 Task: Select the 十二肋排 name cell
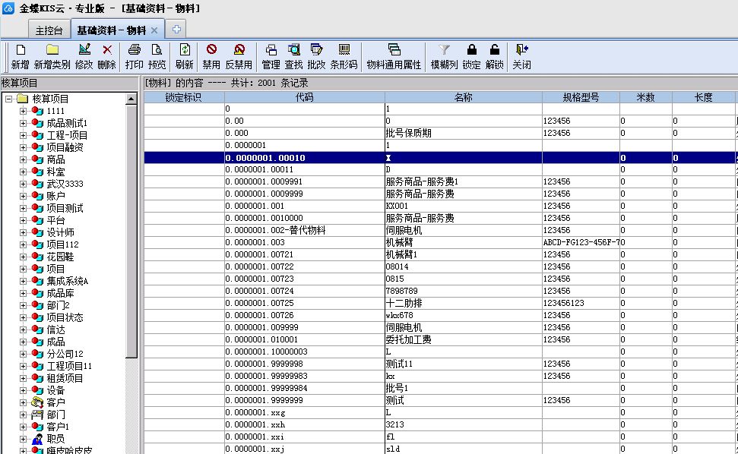463,303
